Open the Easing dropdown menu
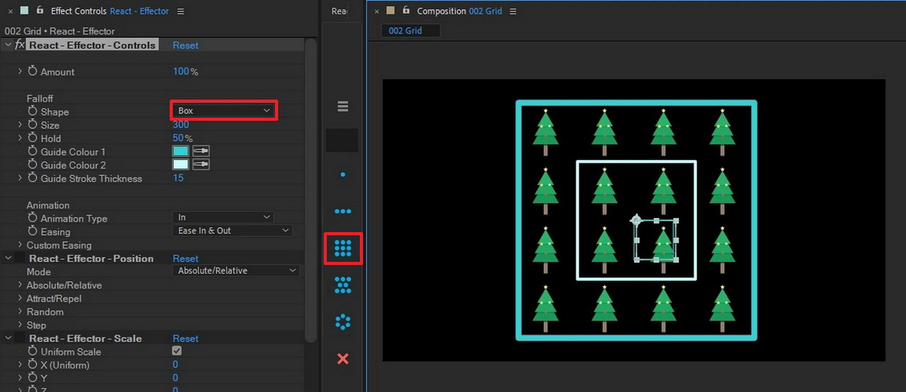Screen dimensions: 906x392 click(232, 230)
